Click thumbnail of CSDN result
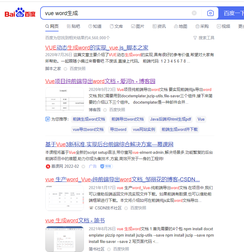 pos(65,198)
